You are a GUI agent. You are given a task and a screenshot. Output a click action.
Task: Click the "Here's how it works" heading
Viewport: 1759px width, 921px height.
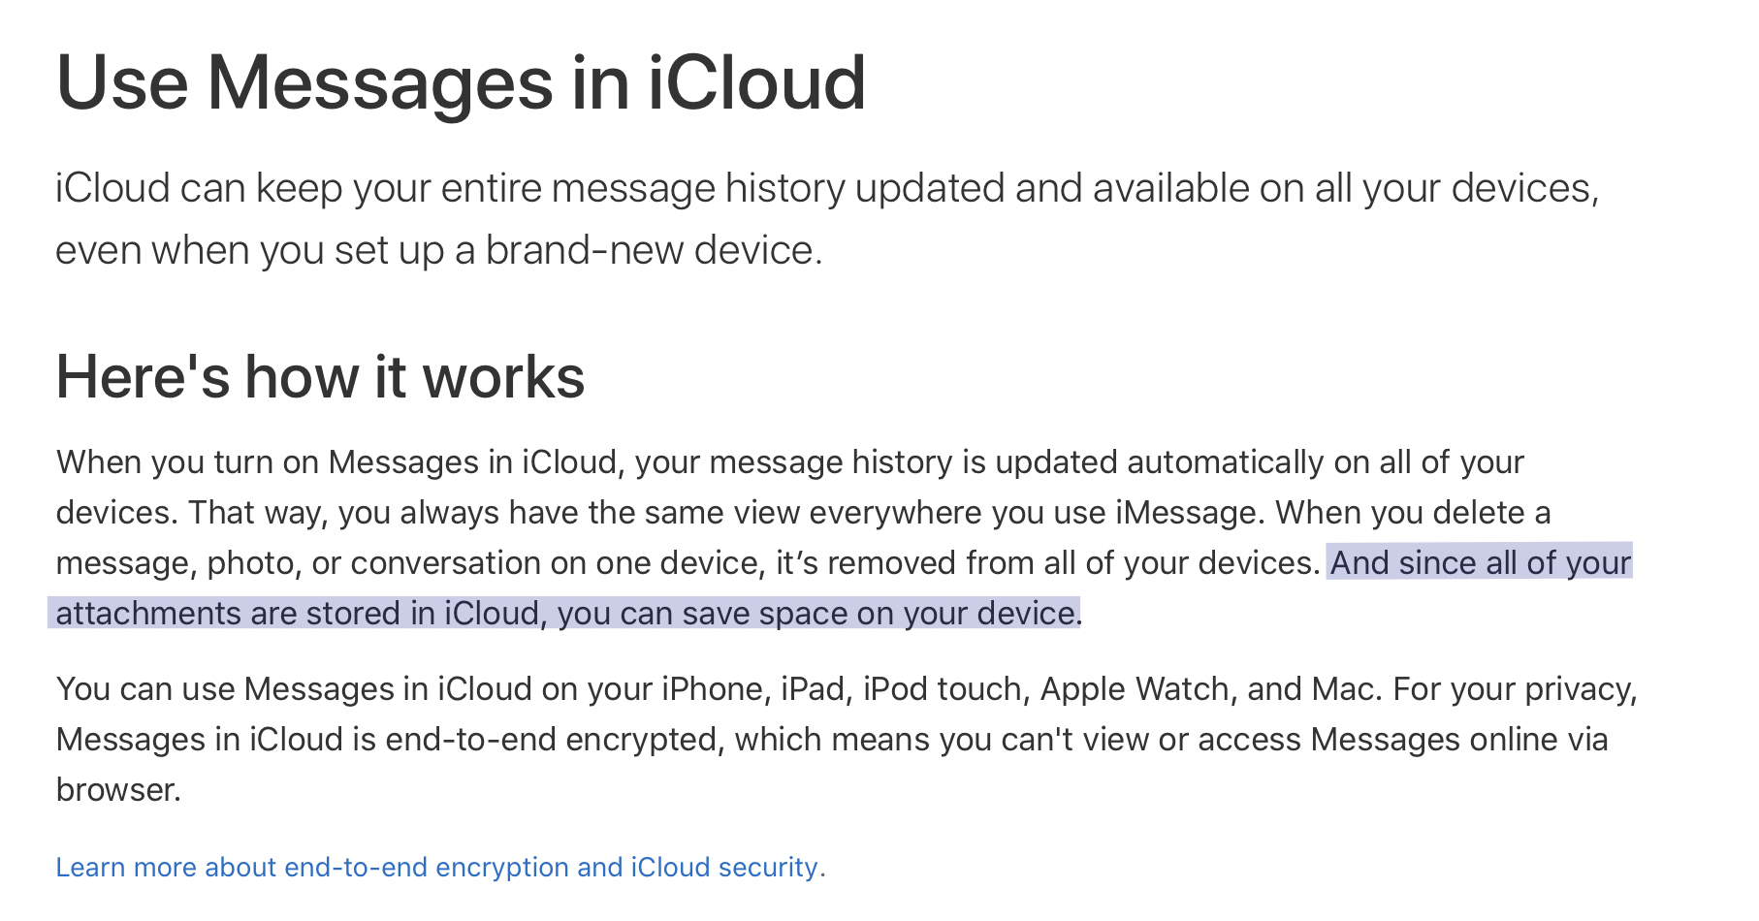[x=320, y=376]
